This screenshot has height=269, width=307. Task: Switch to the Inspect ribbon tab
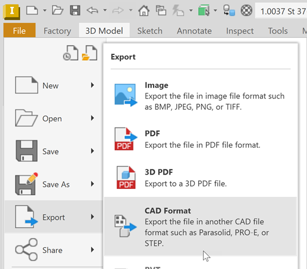click(240, 31)
